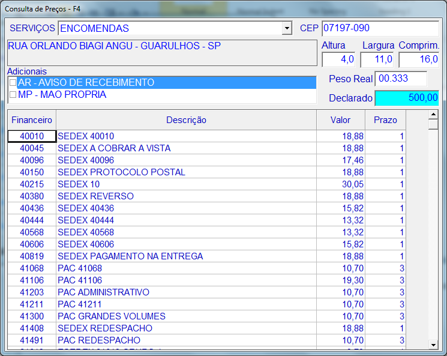The image size is (447, 356).
Task: Click financeiro code cell 40215
Action: 32,184
